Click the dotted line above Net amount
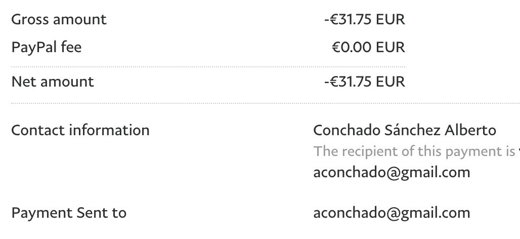 [x=207, y=67]
